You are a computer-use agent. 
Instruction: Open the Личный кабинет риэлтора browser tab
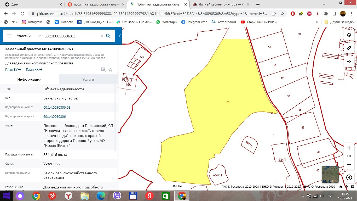222,4
